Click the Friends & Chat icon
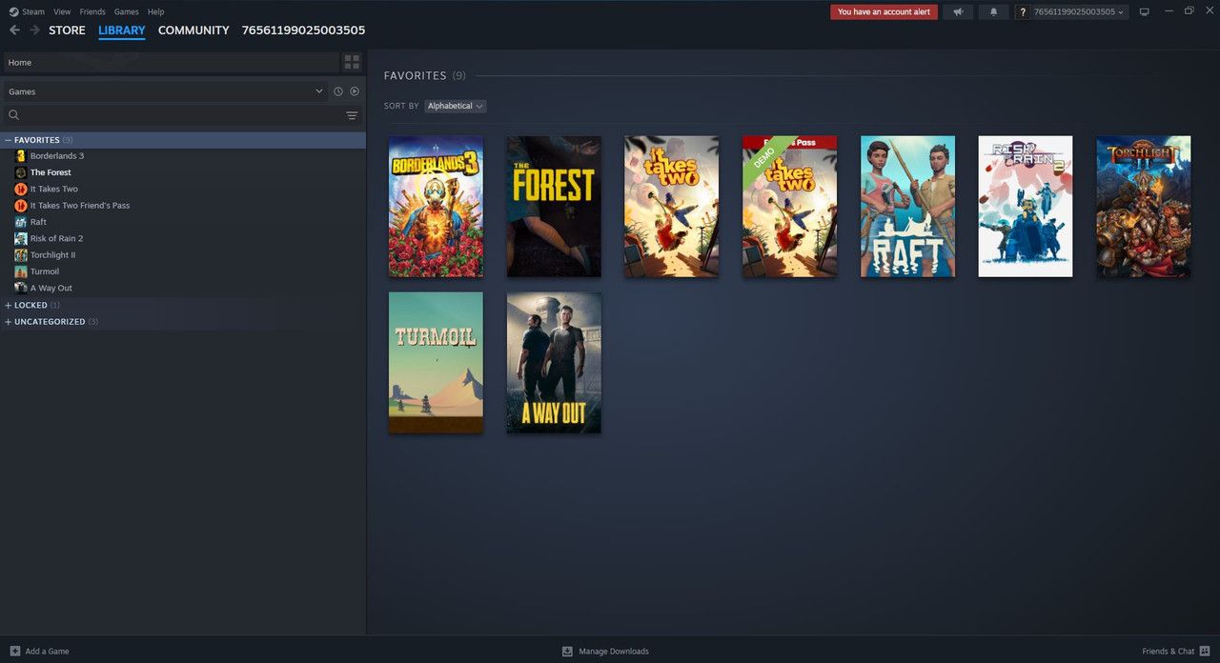Screen dimensions: 1220x663 pyautogui.click(x=1205, y=652)
